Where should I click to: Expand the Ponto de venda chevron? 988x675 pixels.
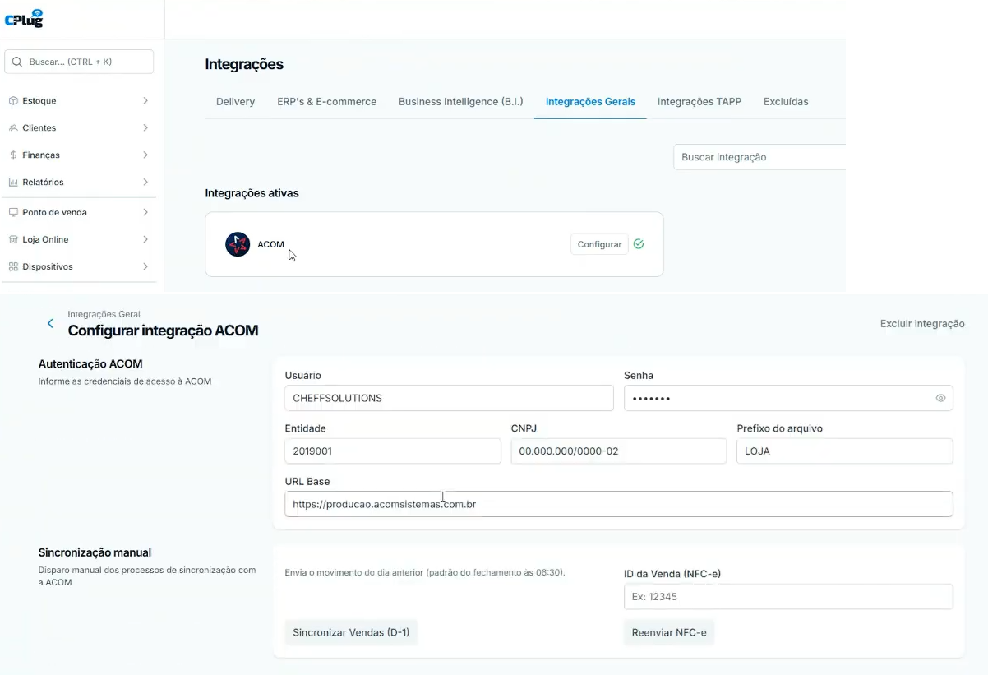(x=145, y=212)
